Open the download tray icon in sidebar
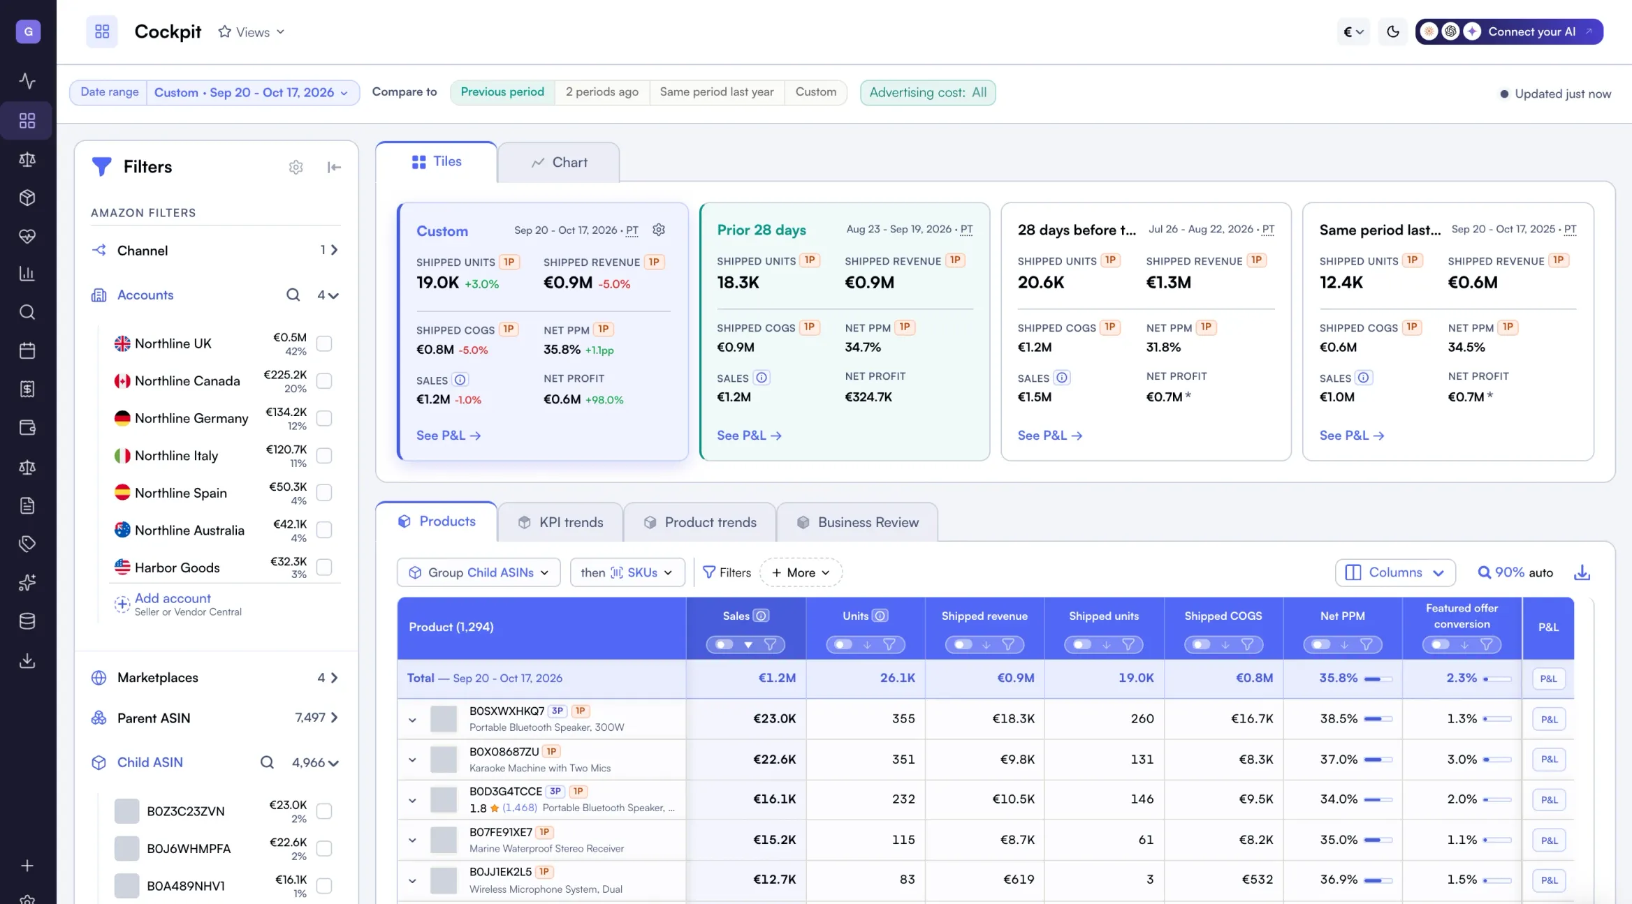Viewport: 1632px width, 904px height. (x=27, y=660)
